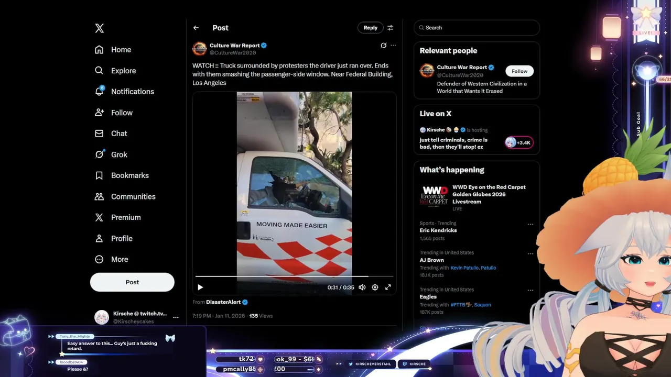This screenshot has height=377, width=671.
Task: Open more options for Eric Kendricks trend
Action: (x=531, y=224)
